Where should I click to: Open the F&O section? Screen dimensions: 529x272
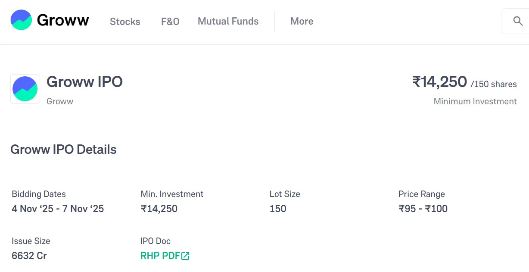click(170, 21)
